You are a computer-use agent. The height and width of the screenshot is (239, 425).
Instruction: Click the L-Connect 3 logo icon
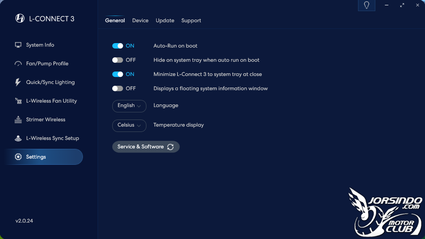click(20, 19)
